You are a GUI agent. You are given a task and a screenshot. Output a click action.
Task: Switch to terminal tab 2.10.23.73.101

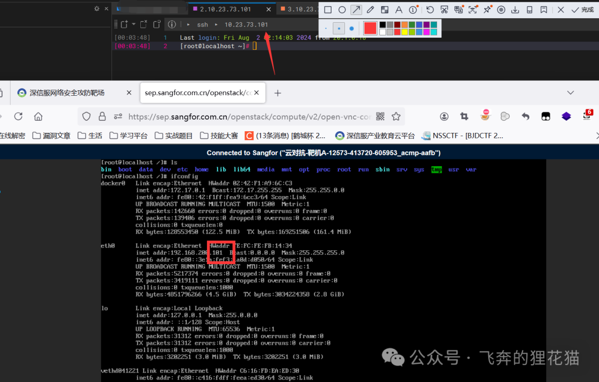(225, 9)
